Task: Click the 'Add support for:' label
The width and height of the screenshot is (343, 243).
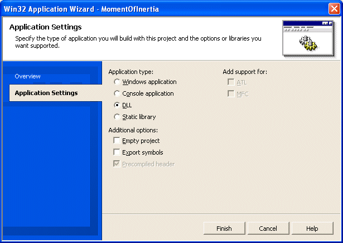Action: click(x=245, y=72)
